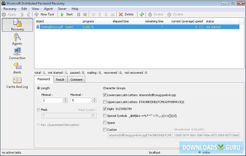Viewport: 246px width, 156px height.
Task: Create a New Task
Action: tap(44, 14)
